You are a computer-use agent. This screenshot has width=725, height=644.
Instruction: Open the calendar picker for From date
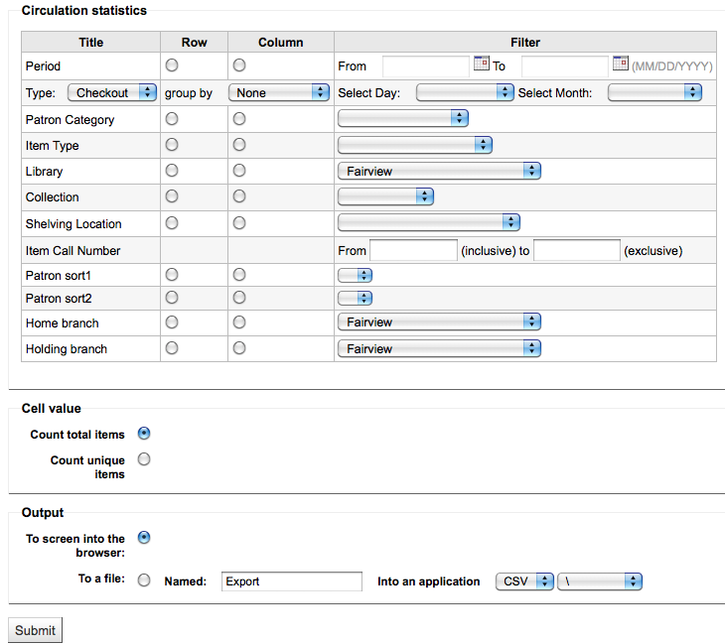[482, 63]
